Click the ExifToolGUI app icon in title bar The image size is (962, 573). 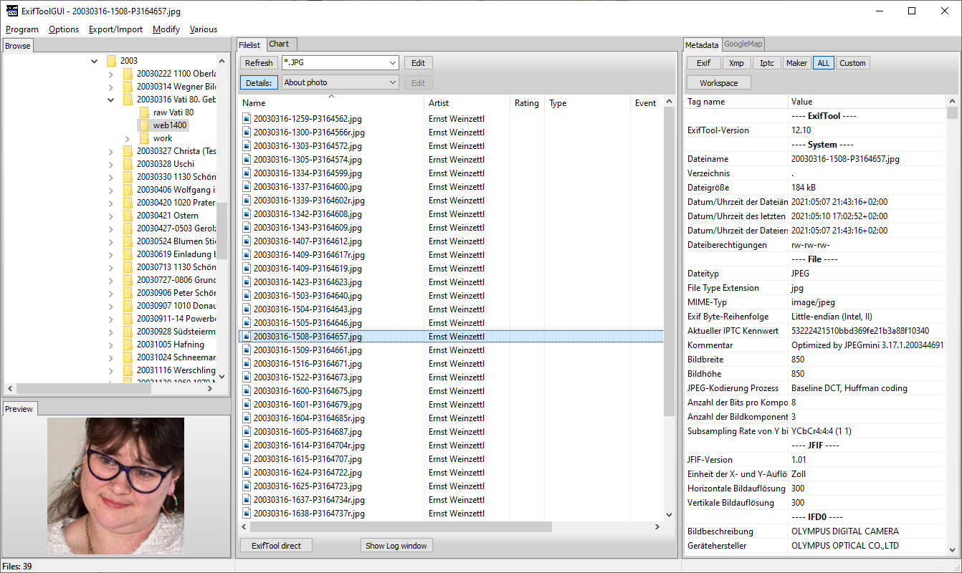(12, 11)
